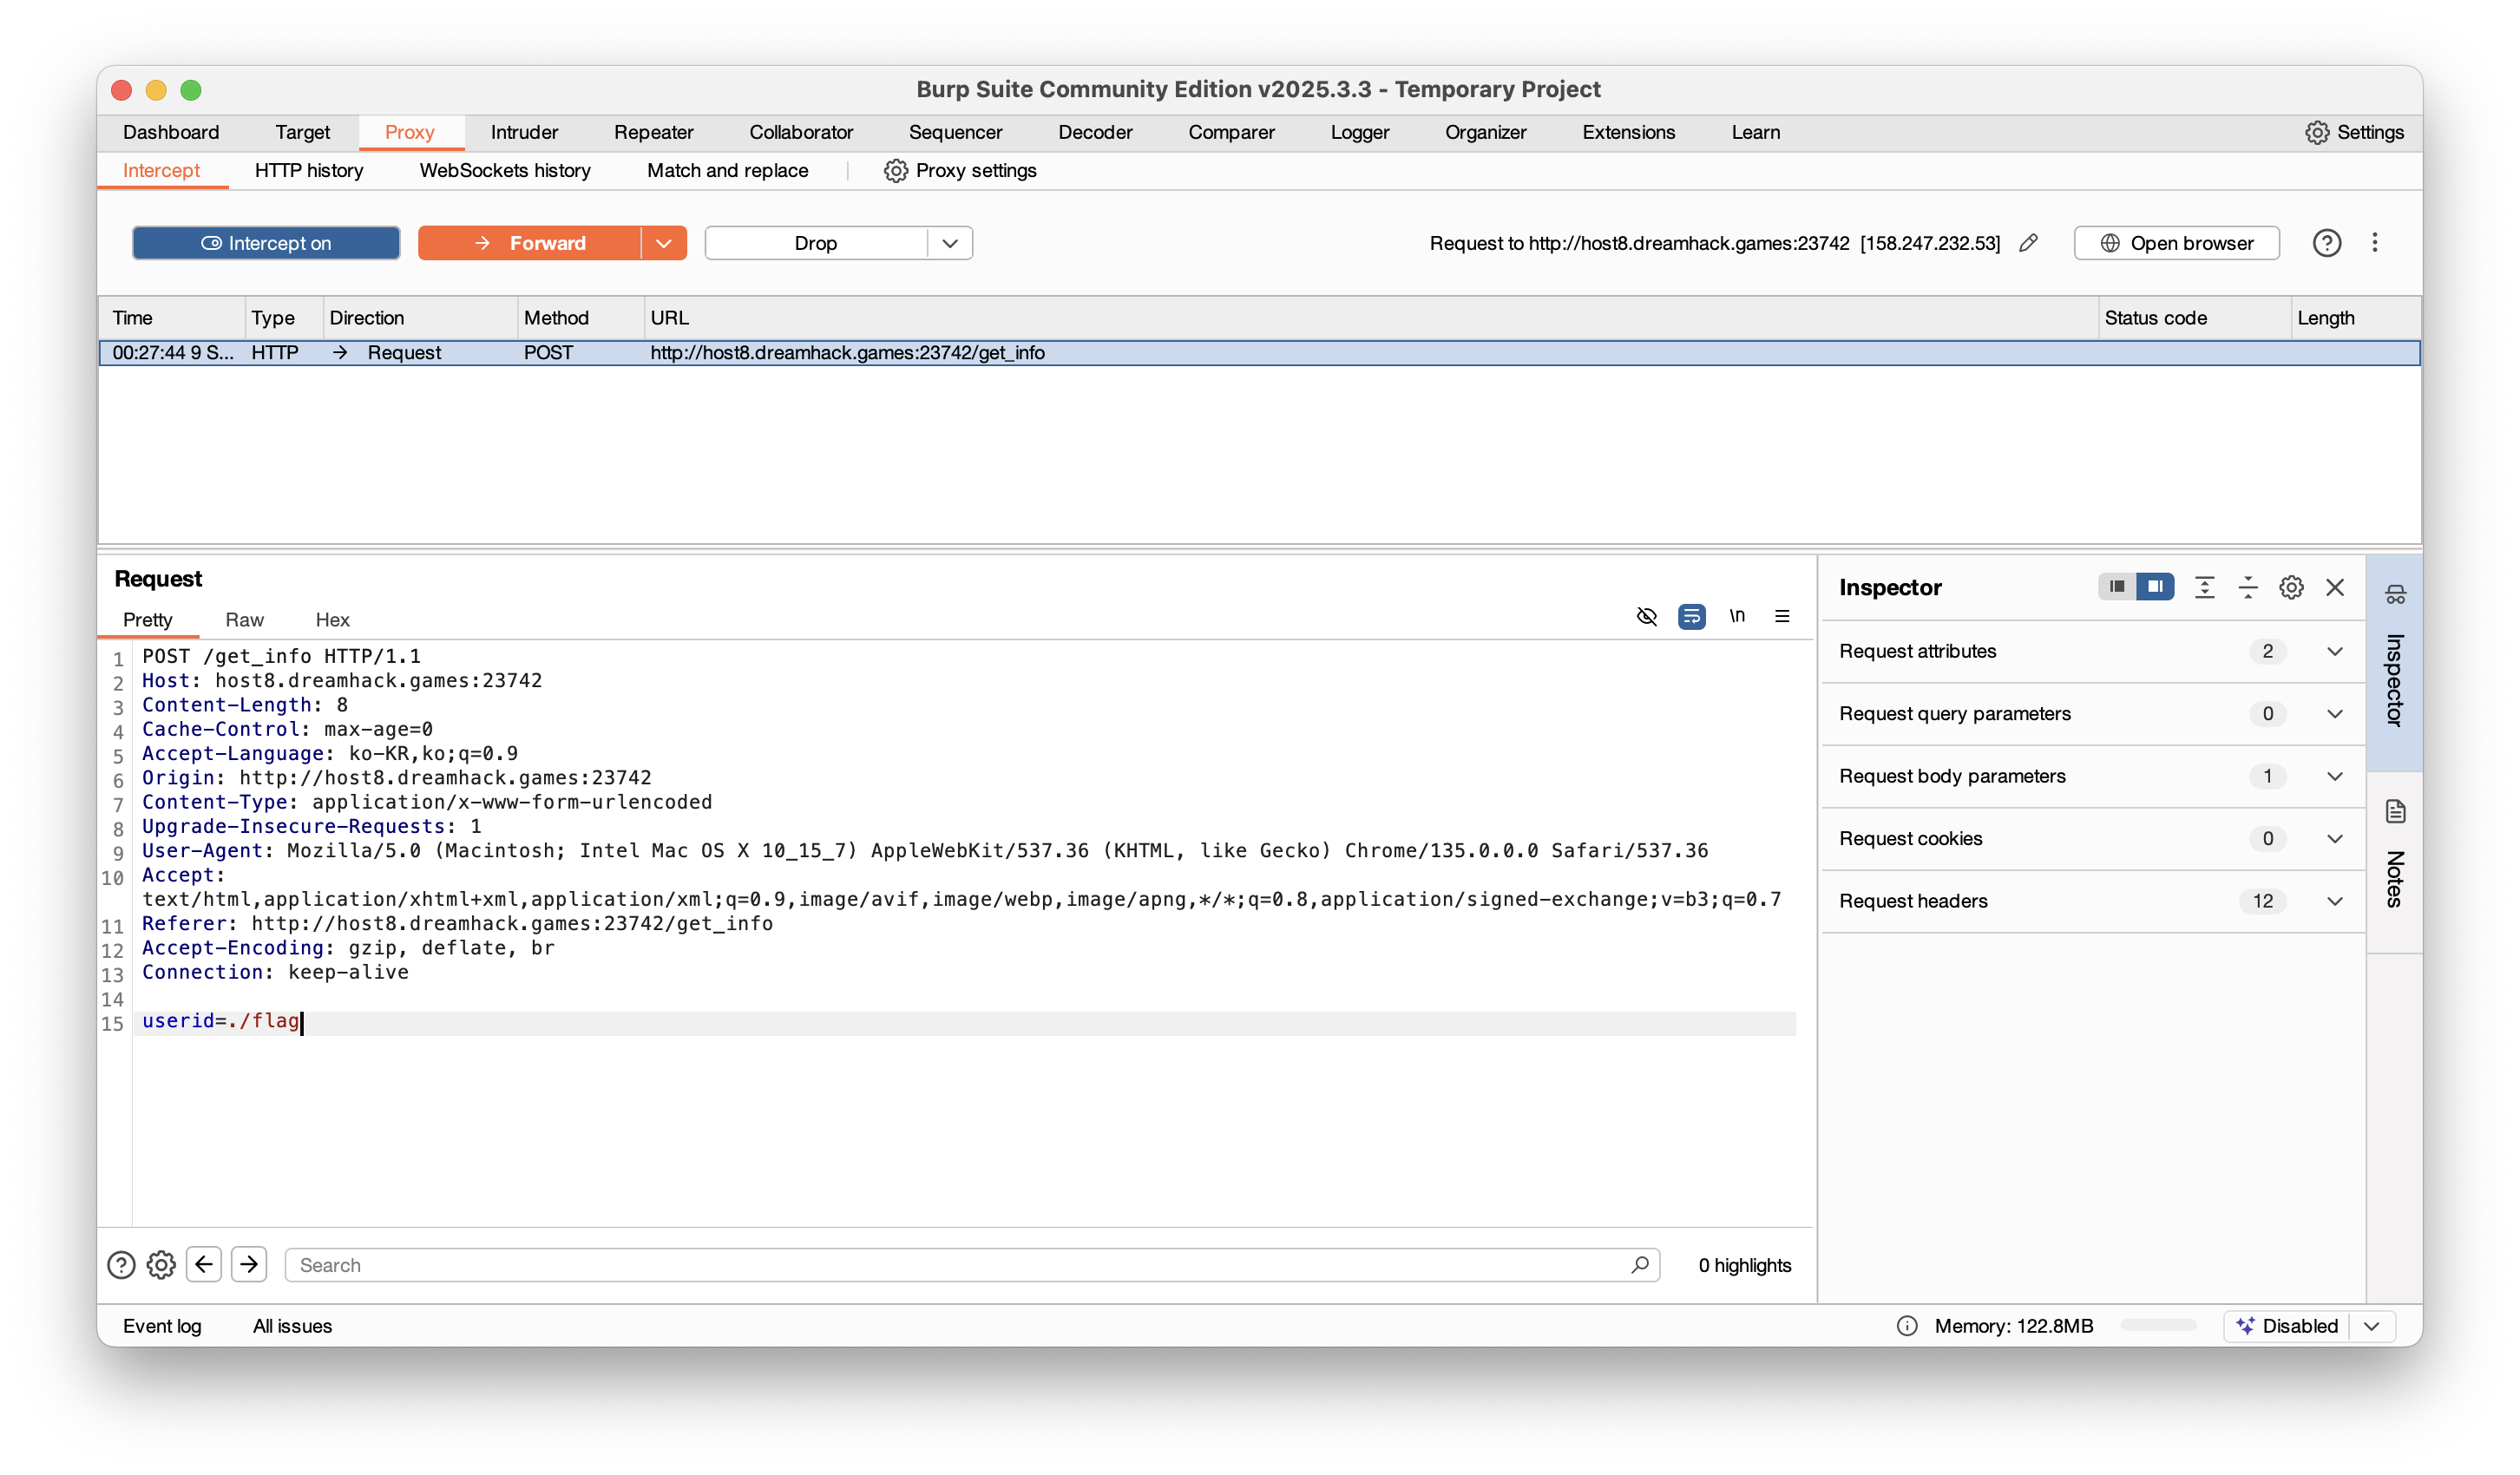Switch to the HTTP history tab
Viewport: 2520px width, 1475px height.
309,170
